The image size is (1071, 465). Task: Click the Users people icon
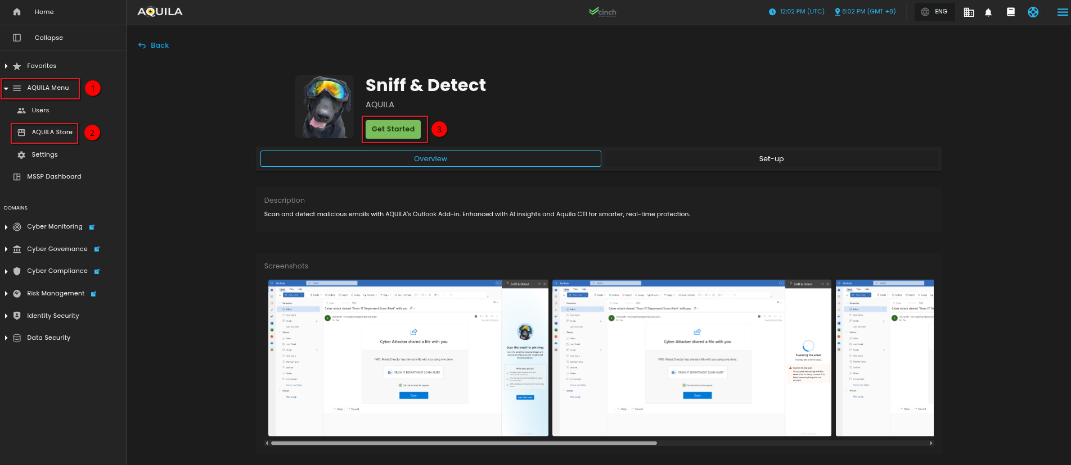21,111
